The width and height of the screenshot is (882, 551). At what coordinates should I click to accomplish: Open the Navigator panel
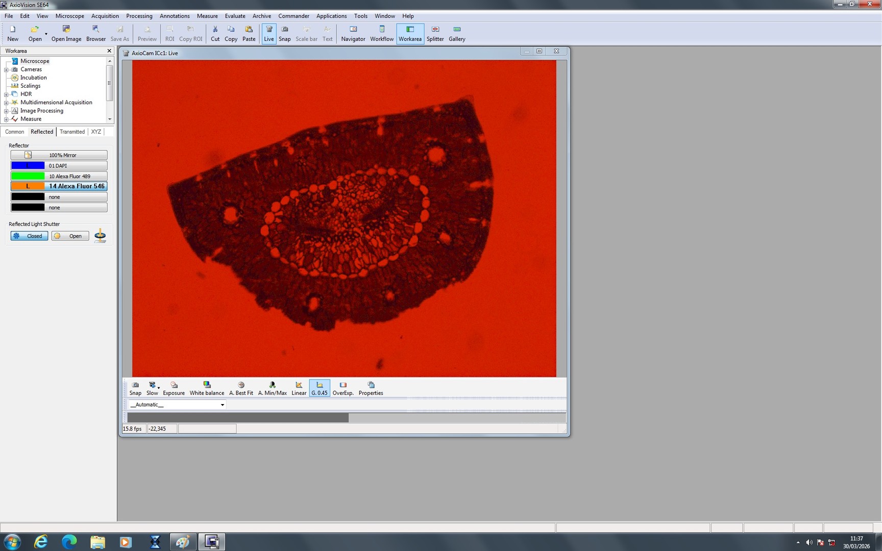(x=353, y=33)
